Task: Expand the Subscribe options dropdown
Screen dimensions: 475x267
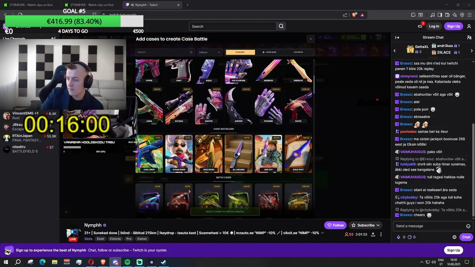Action: coord(378,225)
